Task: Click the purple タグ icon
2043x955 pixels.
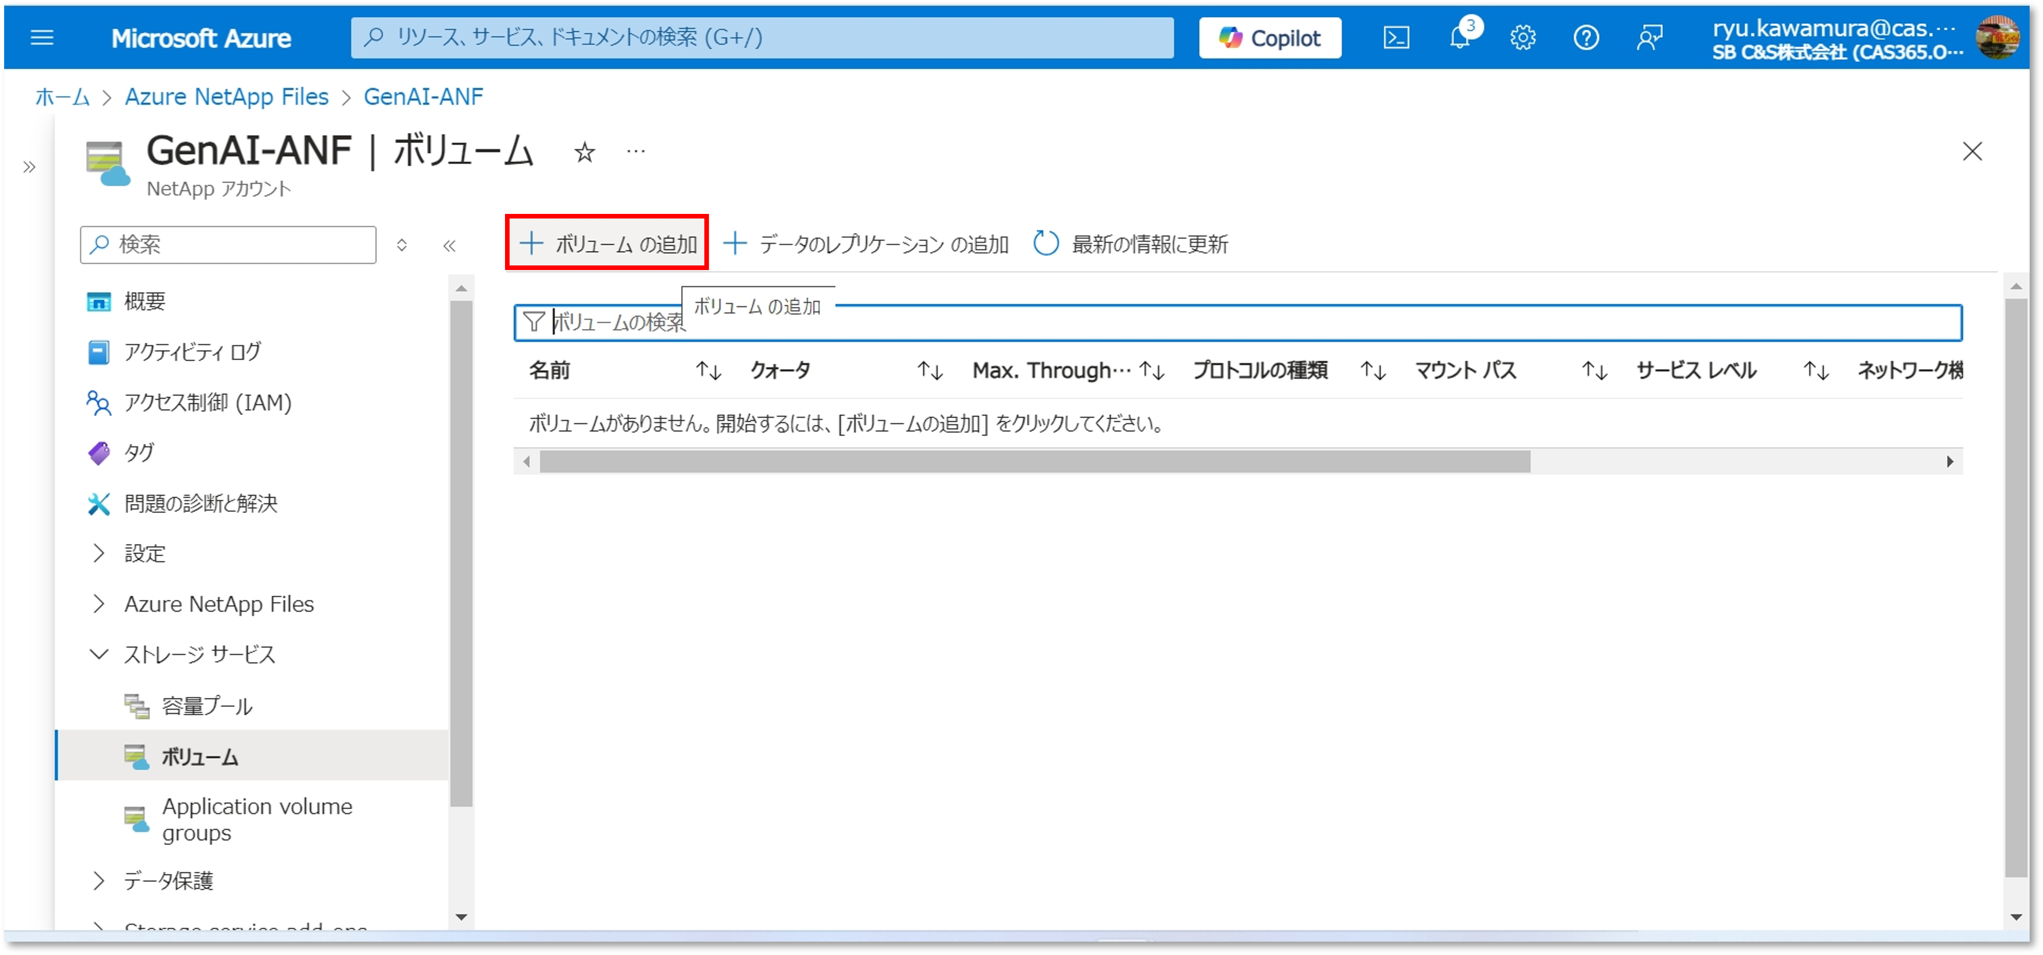Action: coord(99,453)
